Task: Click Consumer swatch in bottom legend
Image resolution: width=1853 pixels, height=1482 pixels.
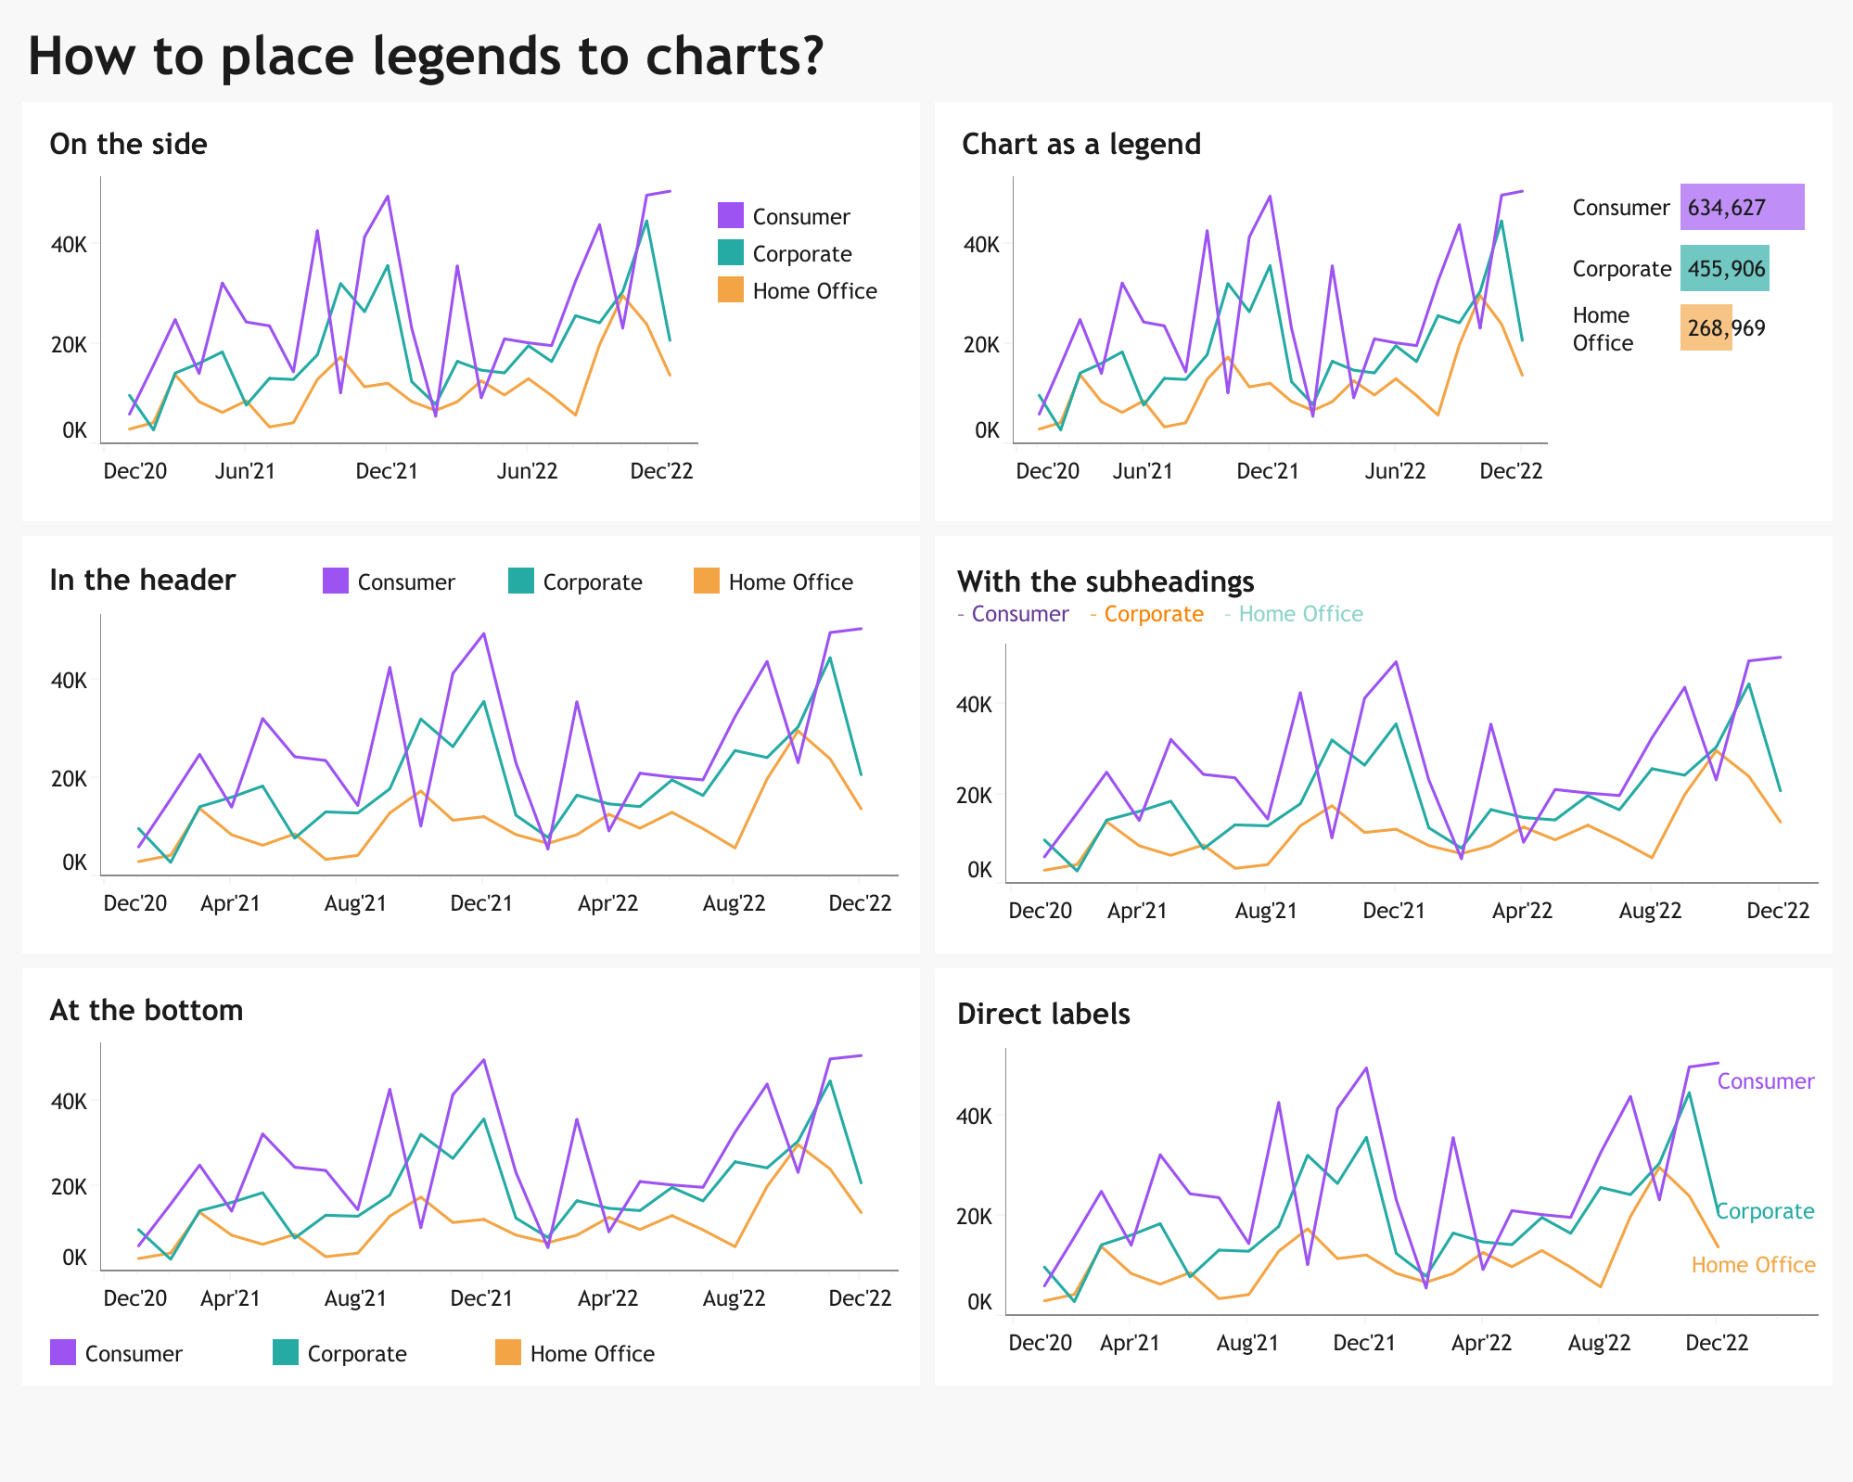Action: tap(63, 1353)
